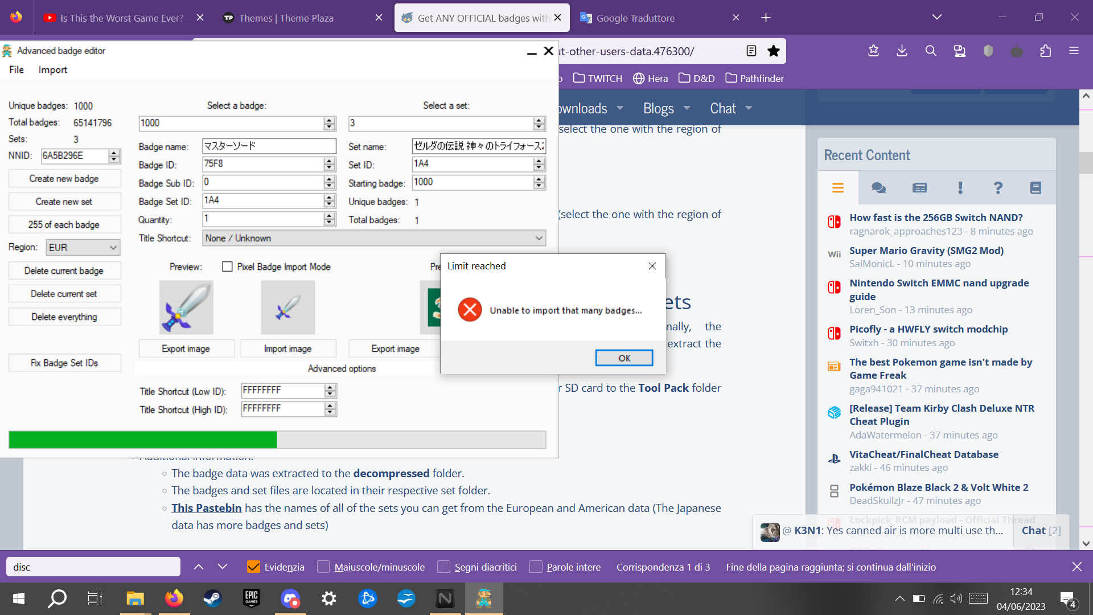Open the list all tabs chevron
The height and width of the screenshot is (615, 1093).
[x=936, y=17]
